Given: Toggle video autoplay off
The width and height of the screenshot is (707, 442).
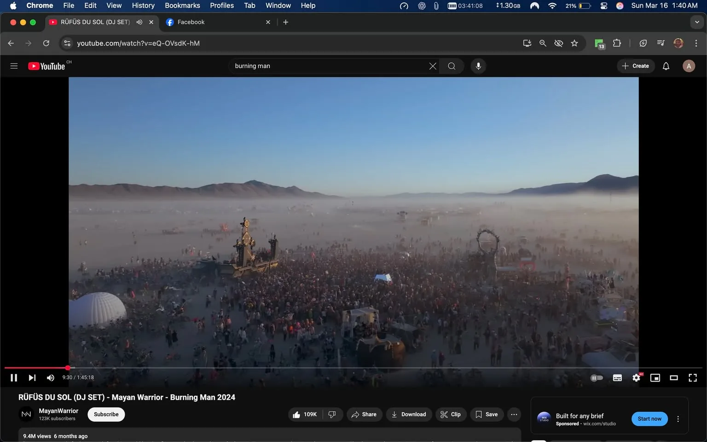Looking at the screenshot, I should (597, 378).
